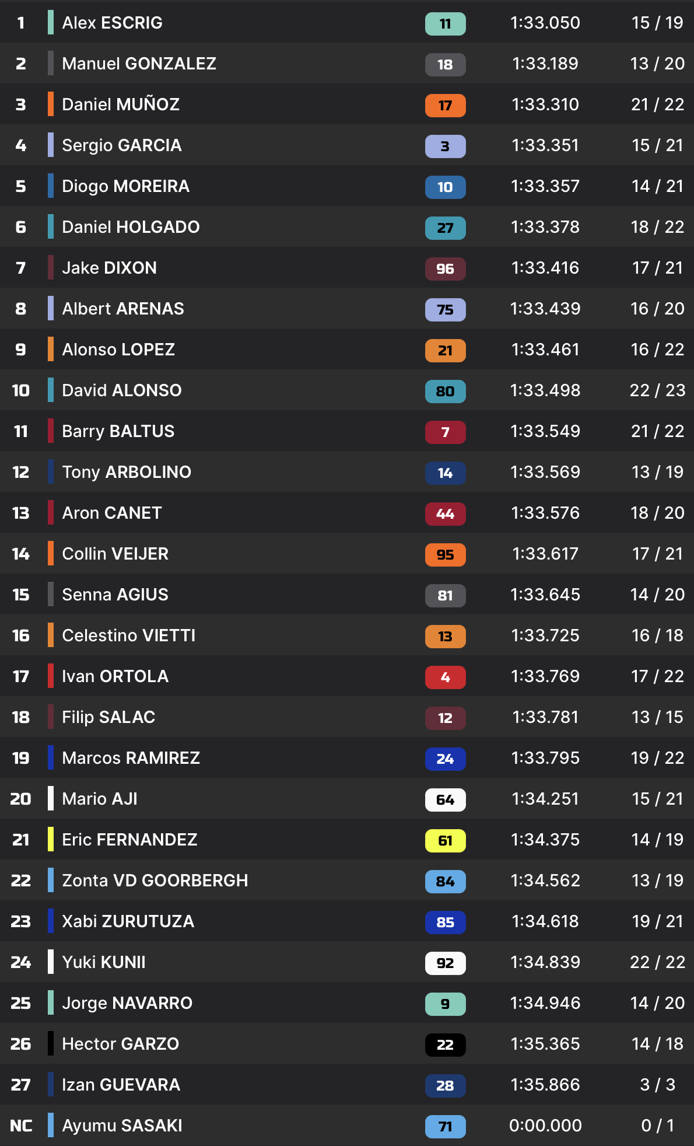
Task: Click Daniel MUÑOZ's orange 17 badge
Action: [x=445, y=106]
